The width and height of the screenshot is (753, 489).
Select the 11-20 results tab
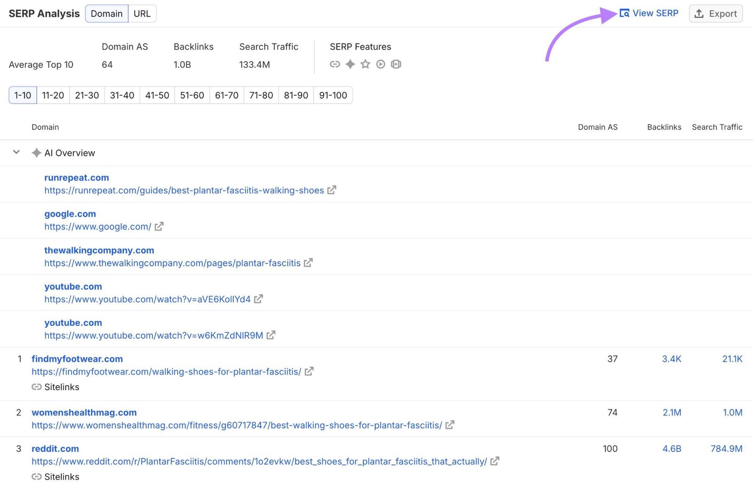(x=53, y=95)
